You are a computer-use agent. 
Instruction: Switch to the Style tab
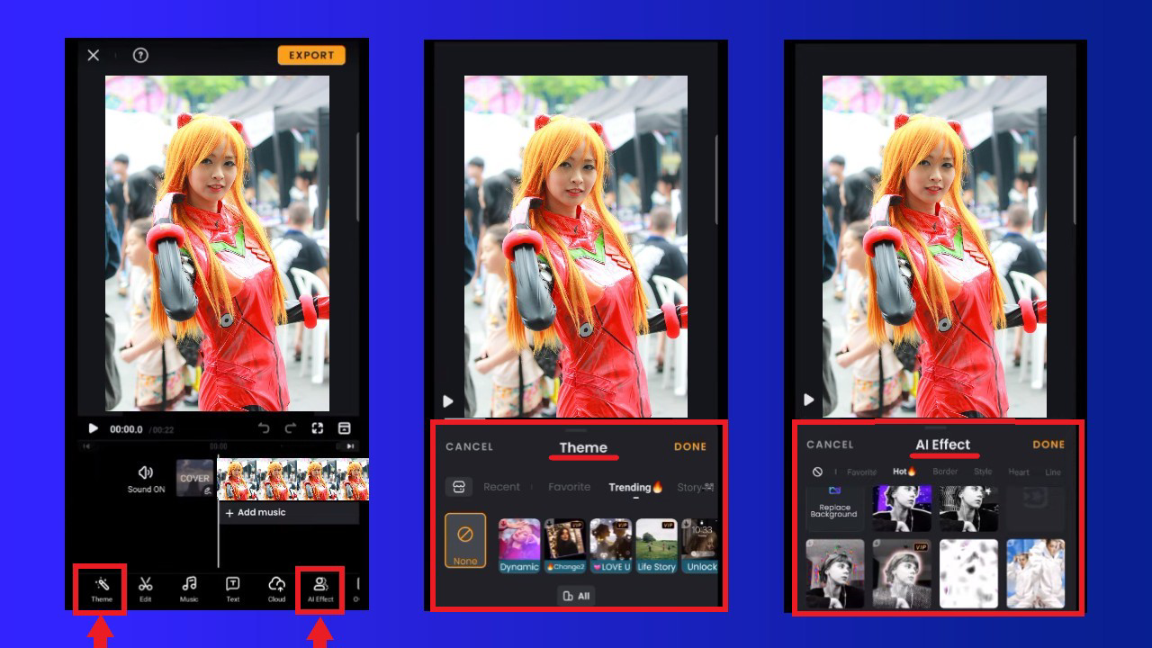click(x=983, y=472)
